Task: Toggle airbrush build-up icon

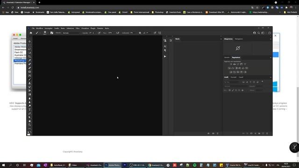Action: 118,33
